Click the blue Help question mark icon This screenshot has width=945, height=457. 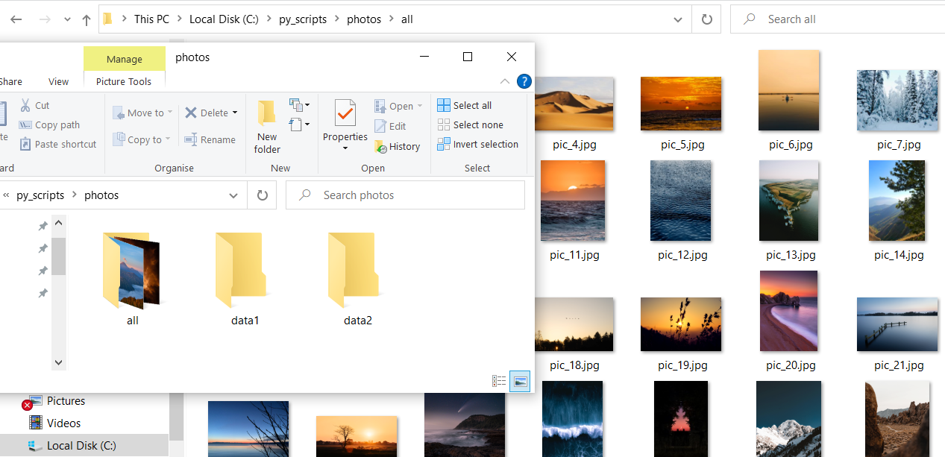click(524, 81)
